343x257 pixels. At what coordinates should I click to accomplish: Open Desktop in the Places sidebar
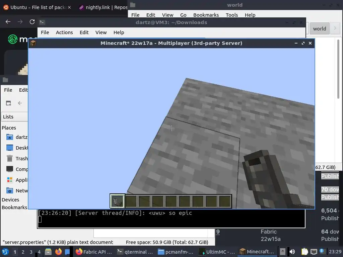(17, 148)
